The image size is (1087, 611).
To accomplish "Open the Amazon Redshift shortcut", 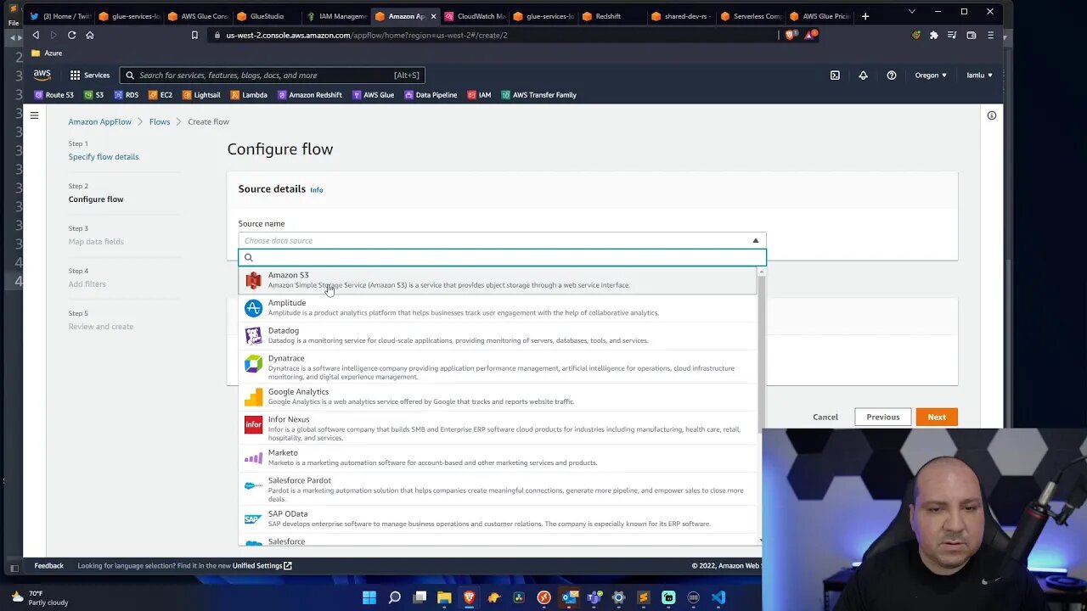I will click(x=310, y=95).
